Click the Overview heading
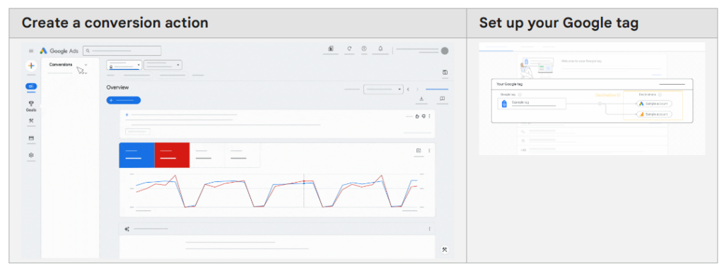 (x=118, y=87)
